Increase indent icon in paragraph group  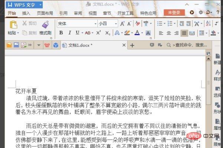click(188, 24)
